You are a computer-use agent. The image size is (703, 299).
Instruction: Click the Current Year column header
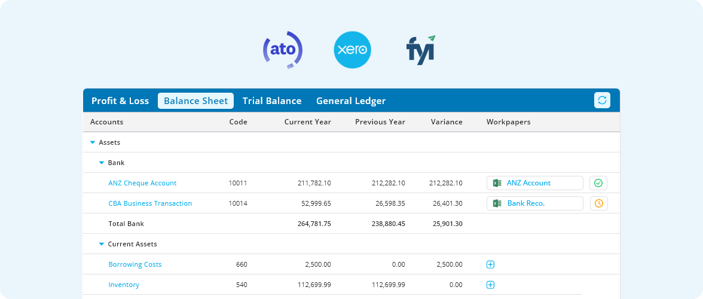pos(308,122)
